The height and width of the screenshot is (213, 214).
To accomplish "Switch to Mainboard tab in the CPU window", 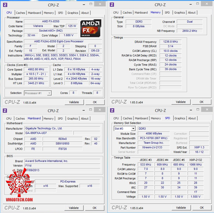I will point(34,13).
